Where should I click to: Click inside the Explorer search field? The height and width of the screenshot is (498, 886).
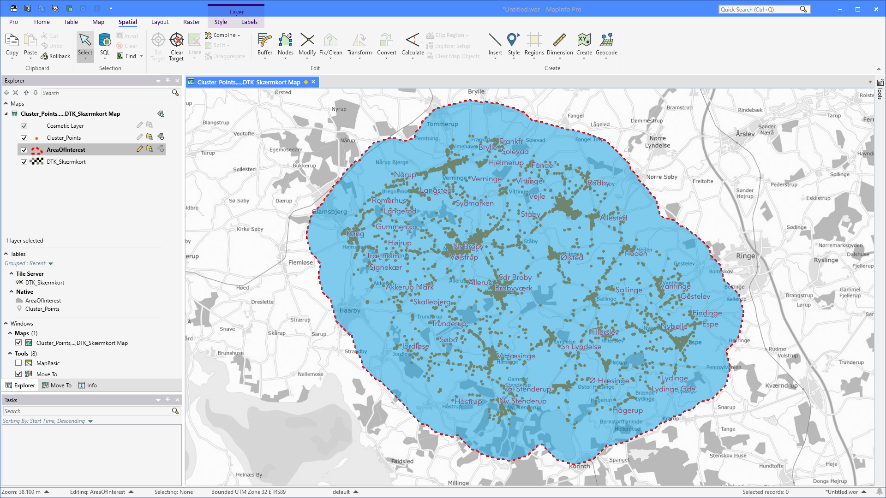coord(106,93)
